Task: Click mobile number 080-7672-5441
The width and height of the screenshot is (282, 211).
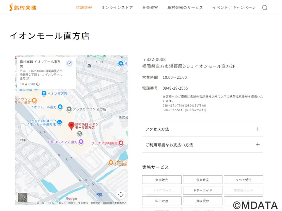Action: click(x=184, y=110)
